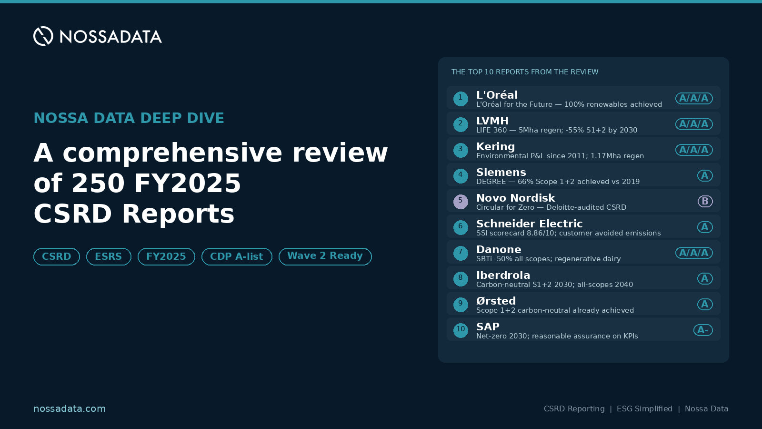Click 'CSRD Reporting' in the footer
The width and height of the screenshot is (762, 429).
pos(574,409)
